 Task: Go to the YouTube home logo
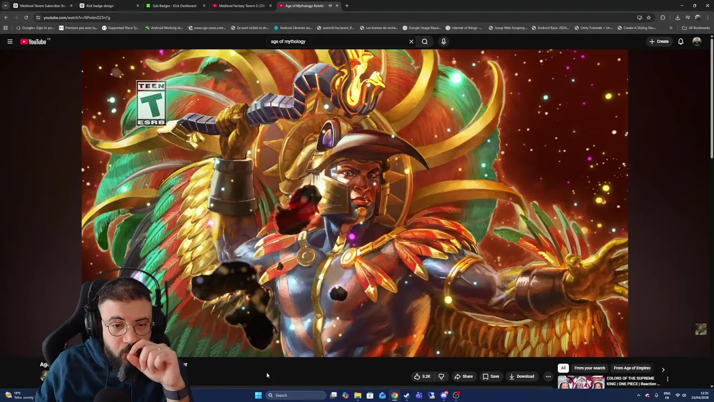[x=33, y=41]
